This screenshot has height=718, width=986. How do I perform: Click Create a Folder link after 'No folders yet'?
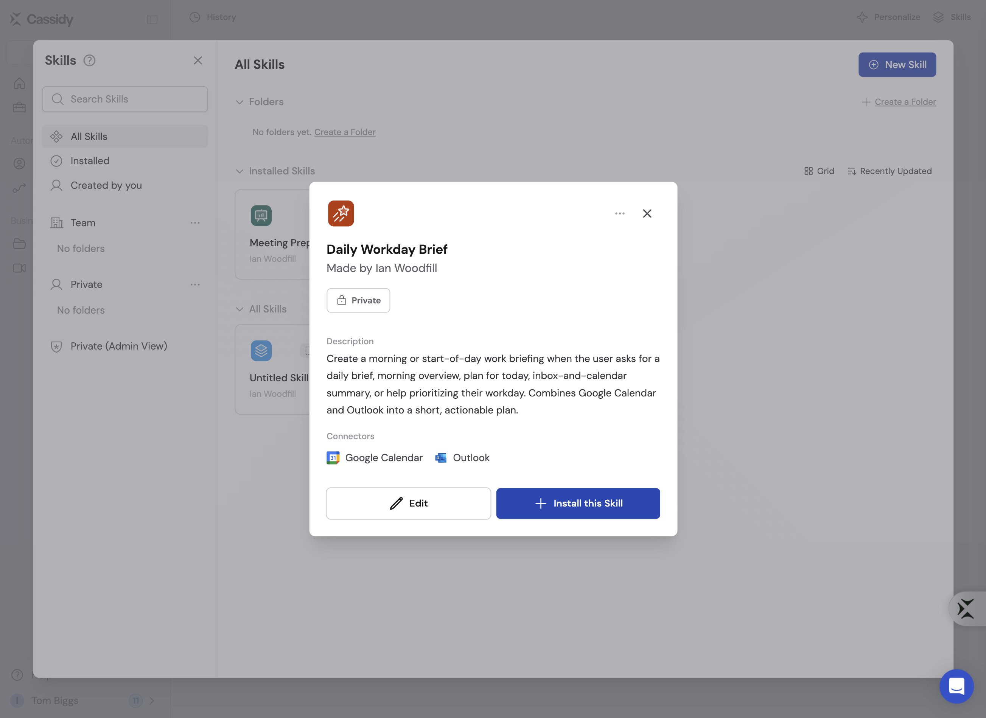point(345,132)
